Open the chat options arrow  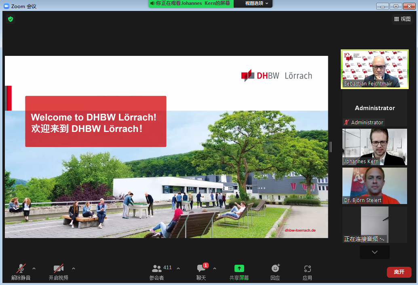click(x=215, y=268)
